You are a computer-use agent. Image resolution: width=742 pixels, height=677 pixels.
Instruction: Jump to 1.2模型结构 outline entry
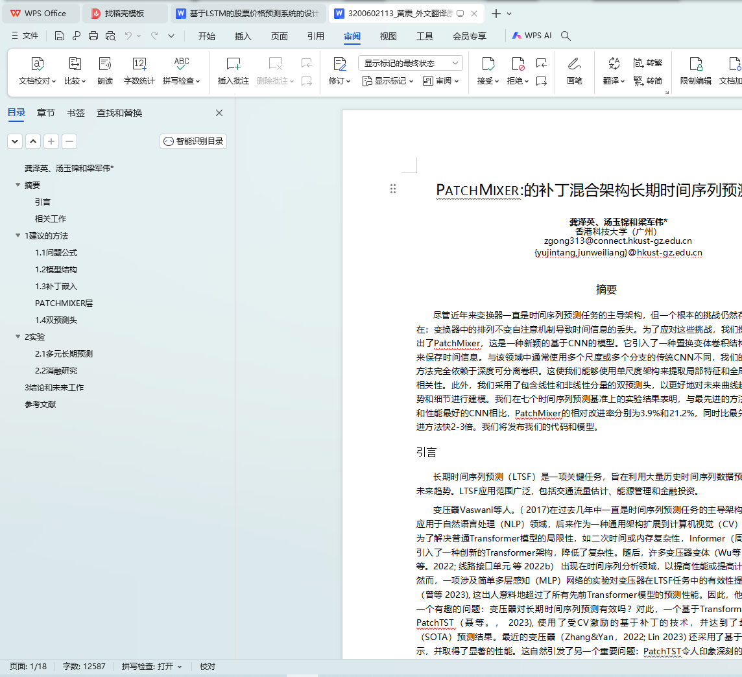(56, 269)
